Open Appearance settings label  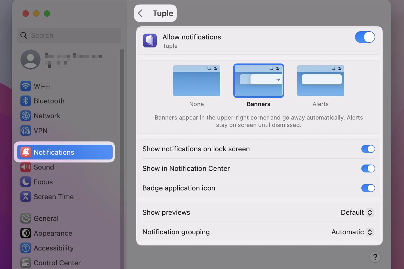point(53,233)
